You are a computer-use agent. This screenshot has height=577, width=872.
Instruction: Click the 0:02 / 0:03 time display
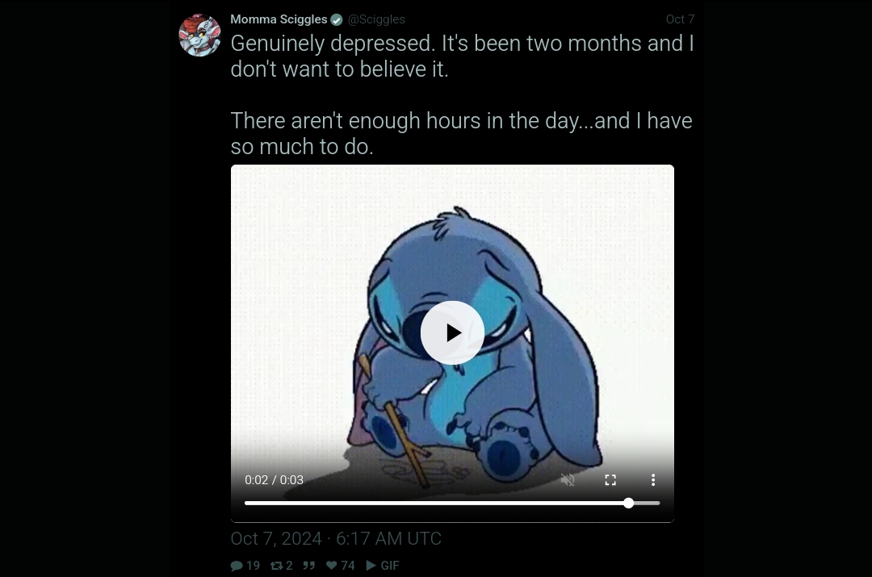(275, 479)
